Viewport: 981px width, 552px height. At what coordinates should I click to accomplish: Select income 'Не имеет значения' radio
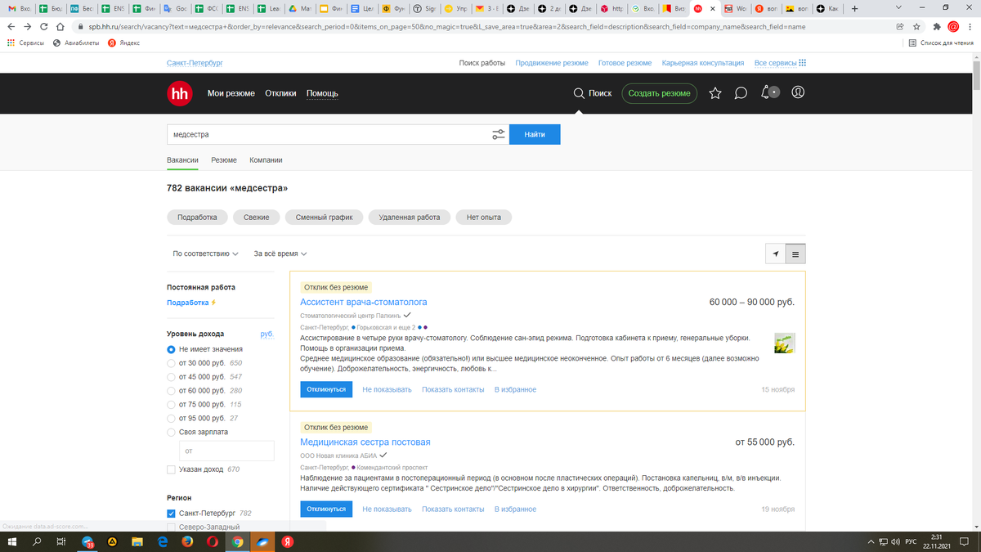[x=171, y=349]
